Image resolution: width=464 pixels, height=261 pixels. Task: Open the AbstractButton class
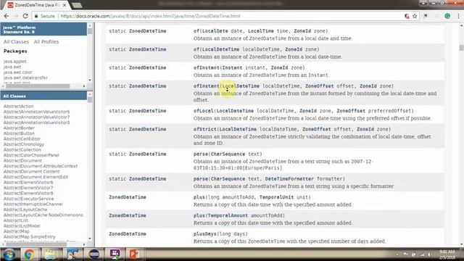click(x=19, y=133)
